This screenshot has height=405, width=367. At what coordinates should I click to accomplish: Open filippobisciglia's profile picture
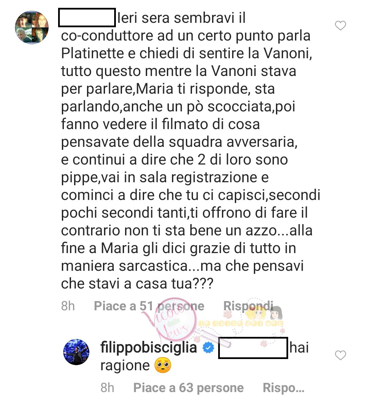76,352
